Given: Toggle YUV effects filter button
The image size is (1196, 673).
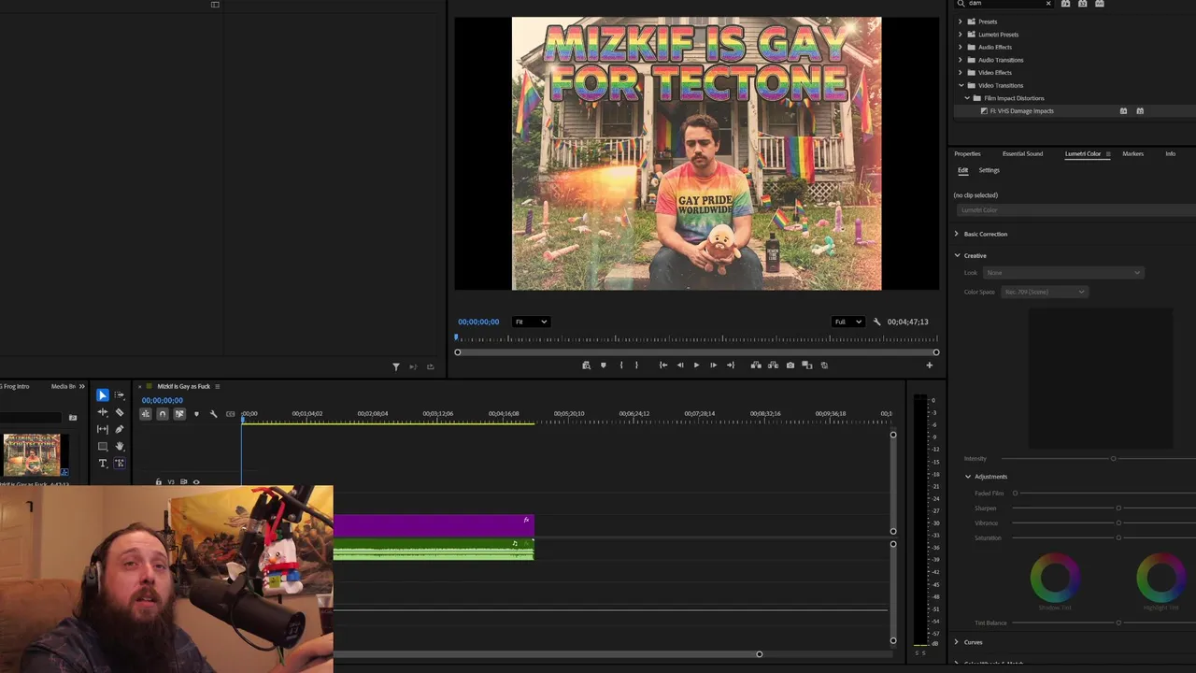Looking at the screenshot, I should coord(1099,4).
